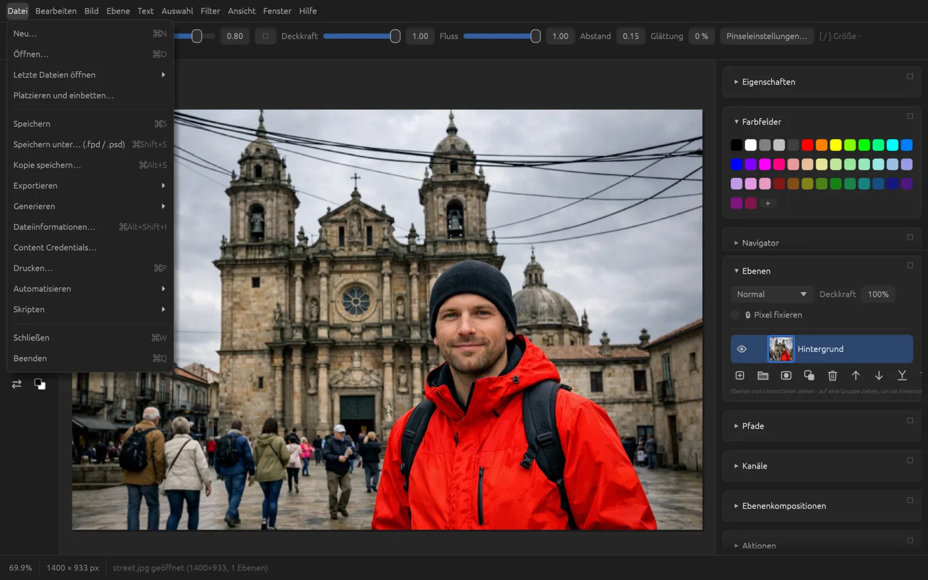Delete the layer with trash icon
928x580 pixels.
(x=832, y=376)
